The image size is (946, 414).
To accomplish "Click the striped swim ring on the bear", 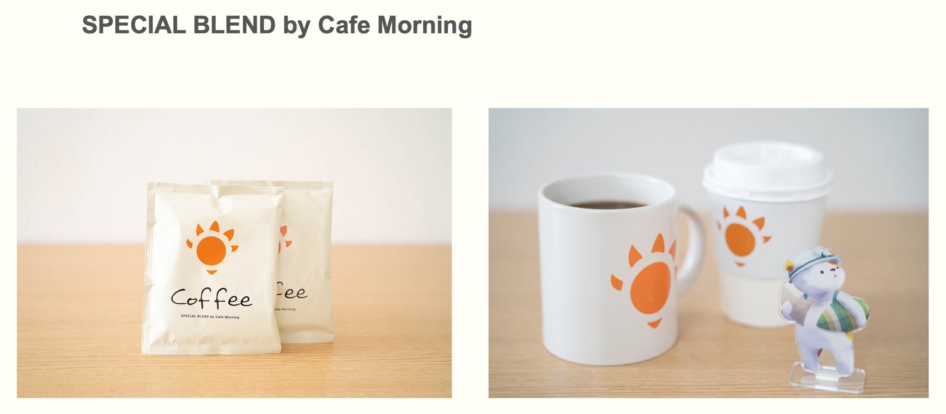I will click(843, 310).
